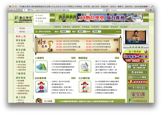Click the shopping cart order button

(137, 67)
